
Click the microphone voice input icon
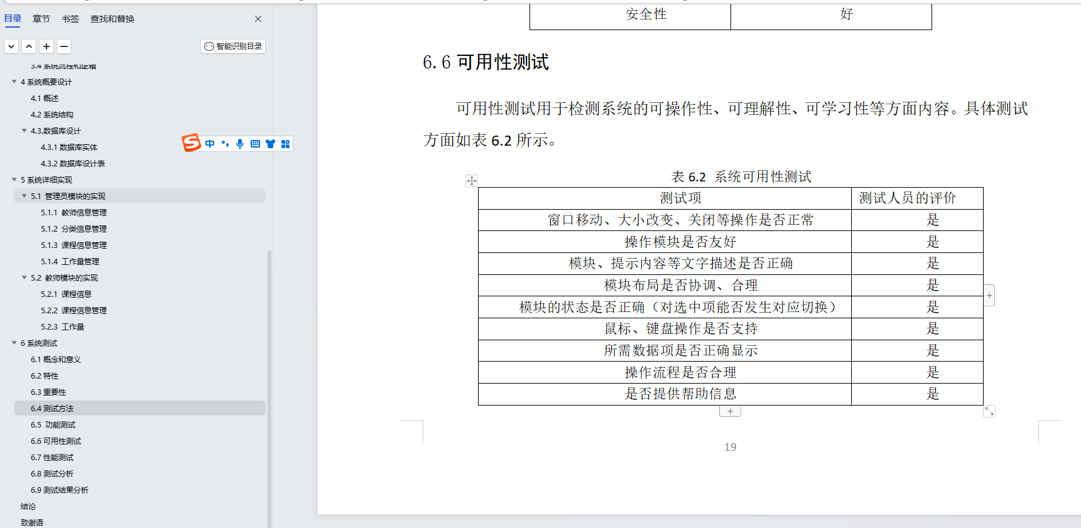point(240,144)
